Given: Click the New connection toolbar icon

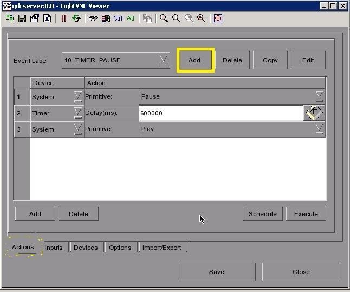Looking at the screenshot, I should 10,18.
